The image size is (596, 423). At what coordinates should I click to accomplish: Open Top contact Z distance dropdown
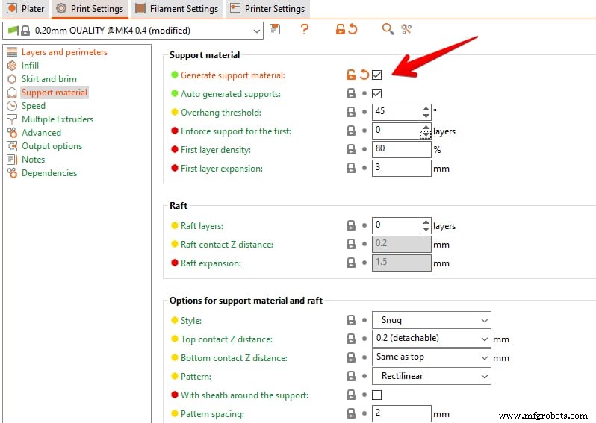[432, 339]
